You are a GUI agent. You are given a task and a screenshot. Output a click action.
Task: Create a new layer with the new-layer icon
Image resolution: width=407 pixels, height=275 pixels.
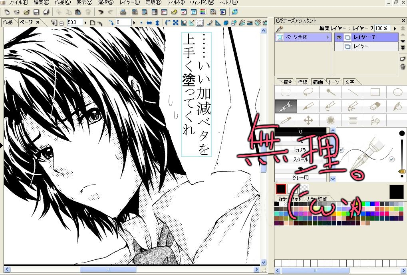[403, 59]
